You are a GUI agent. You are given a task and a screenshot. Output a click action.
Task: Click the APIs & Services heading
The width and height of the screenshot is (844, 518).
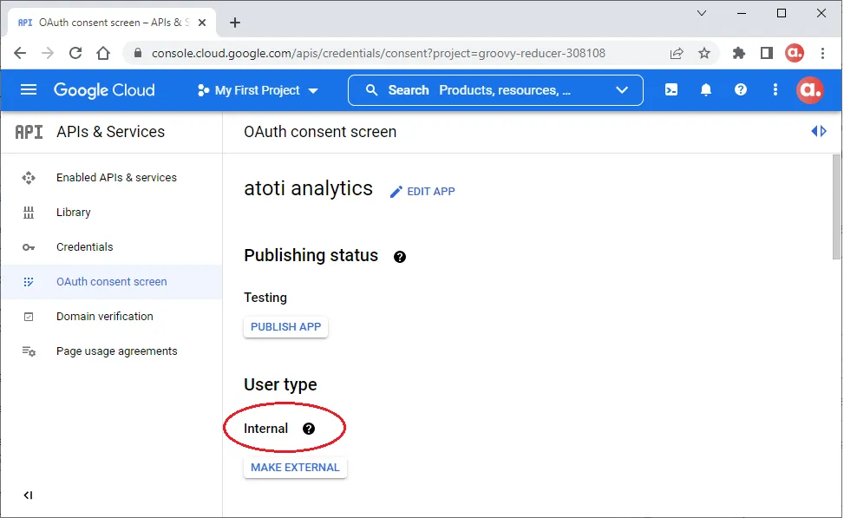[x=110, y=132]
